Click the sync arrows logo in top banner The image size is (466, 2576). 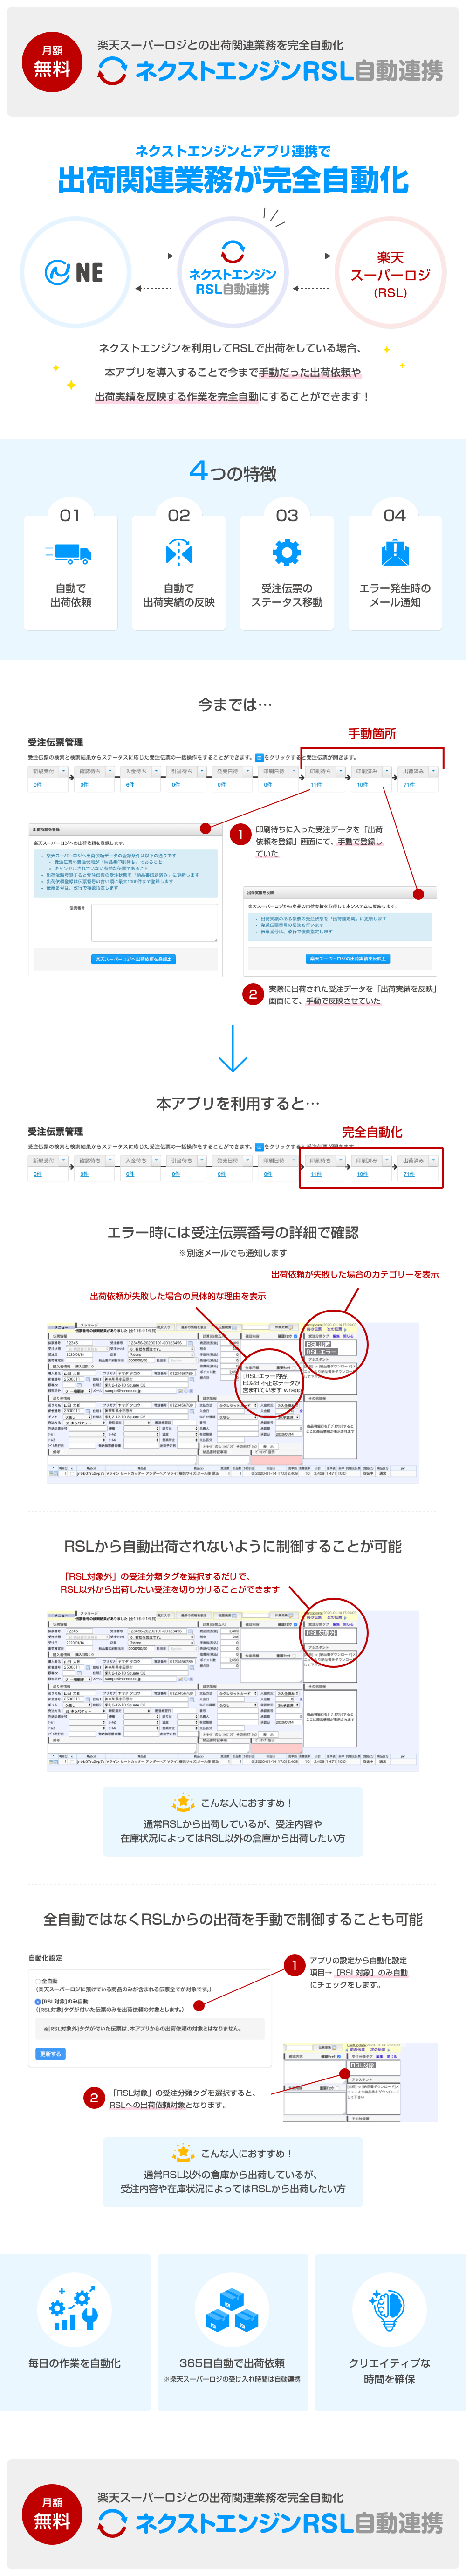point(112,70)
